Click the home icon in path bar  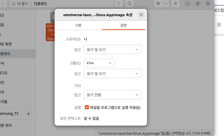(13, 4)
